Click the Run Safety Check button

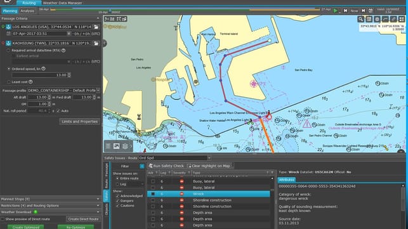tap(166, 166)
